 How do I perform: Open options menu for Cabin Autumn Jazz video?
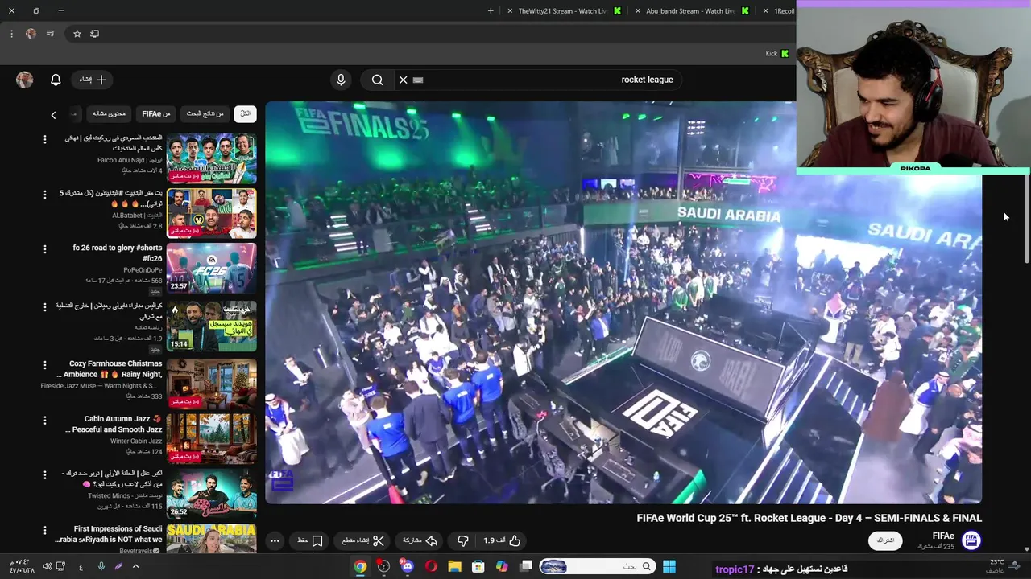(45, 420)
